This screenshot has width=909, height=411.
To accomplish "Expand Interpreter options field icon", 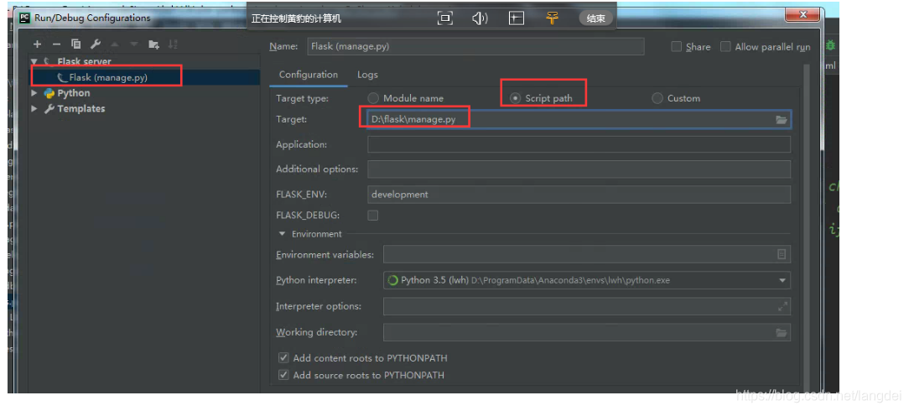I will pos(782,306).
